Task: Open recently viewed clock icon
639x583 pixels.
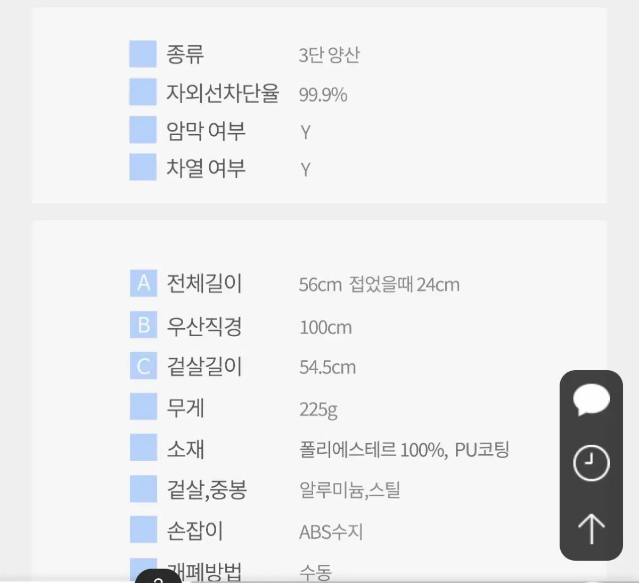Action: coord(591,463)
